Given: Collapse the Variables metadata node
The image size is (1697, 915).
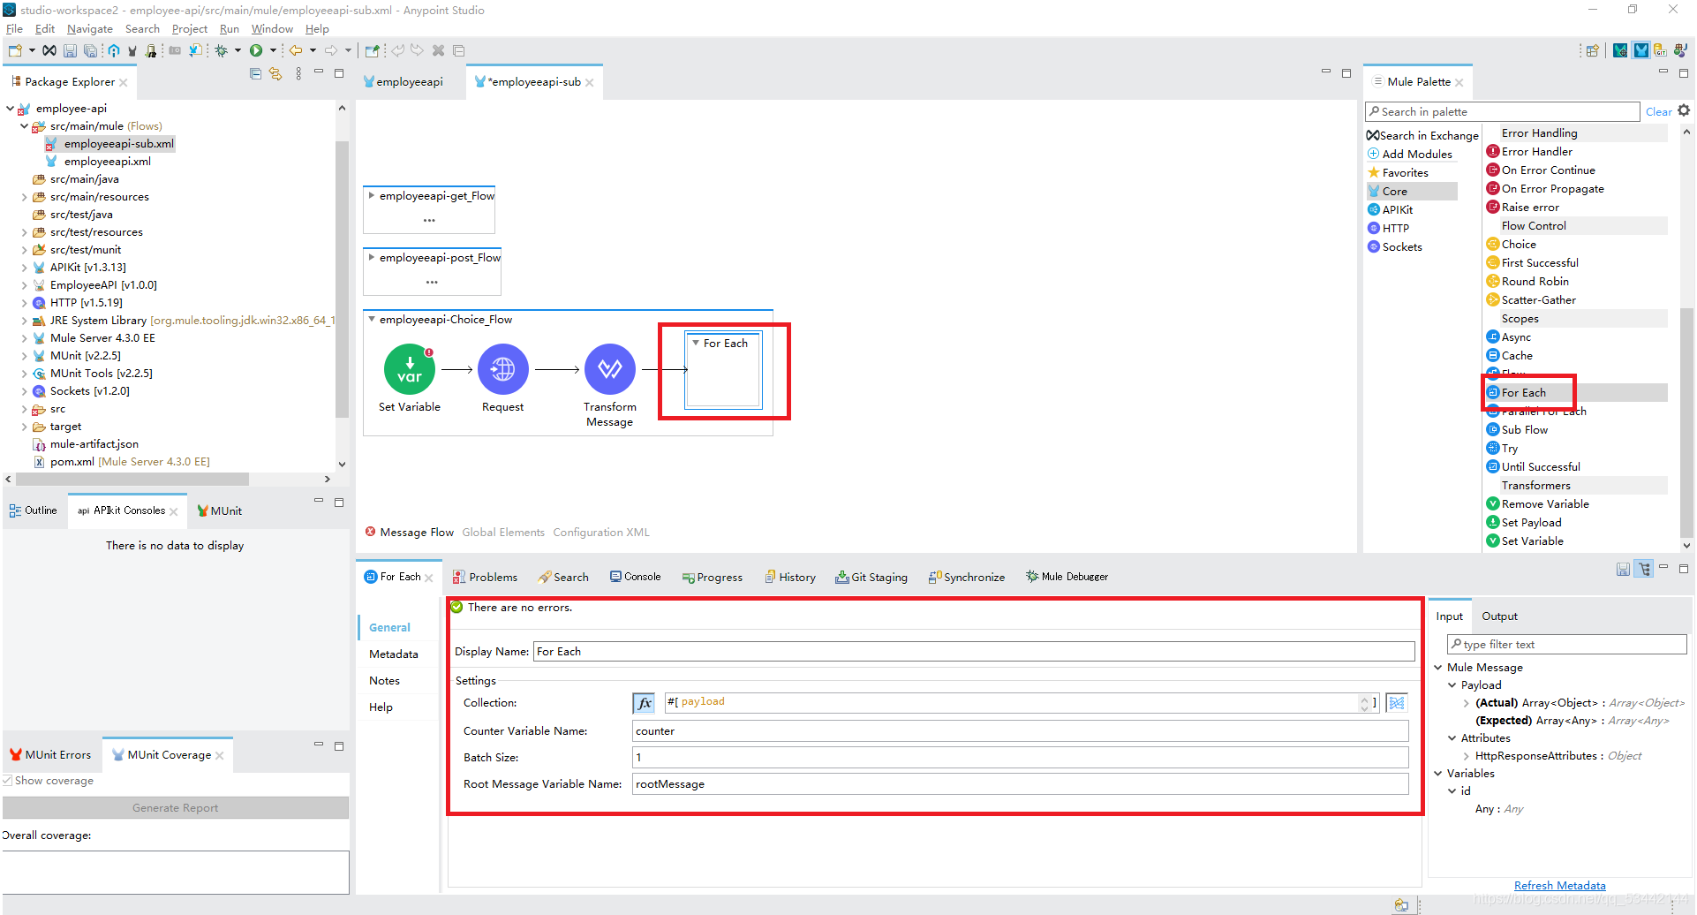Looking at the screenshot, I should [x=1438, y=774].
